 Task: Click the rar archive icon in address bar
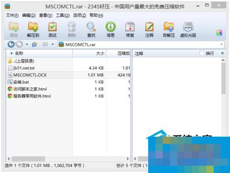tap(61, 44)
